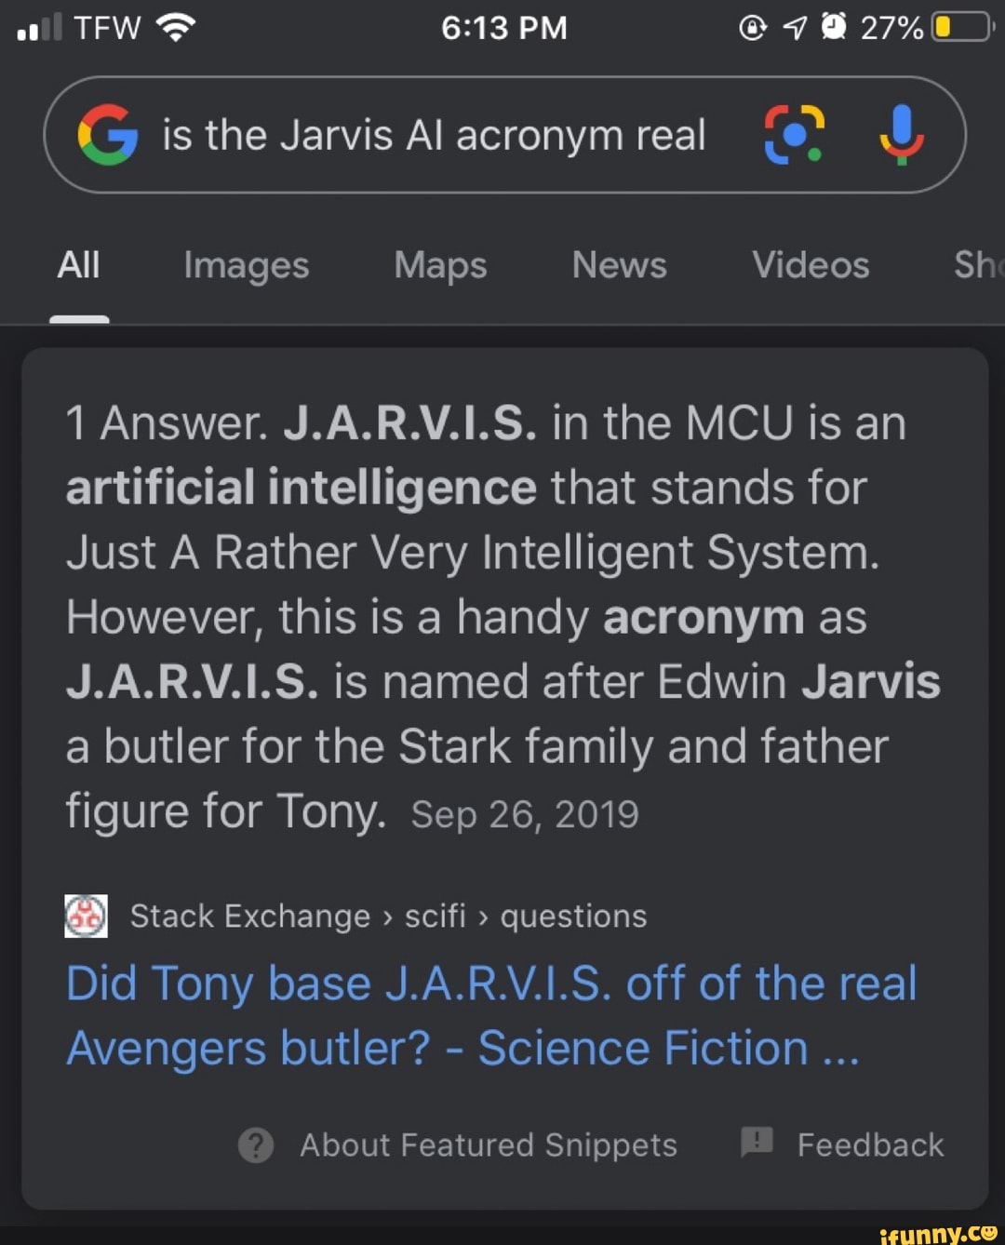
Task: Click the Feedback text button
Action: tap(870, 1145)
